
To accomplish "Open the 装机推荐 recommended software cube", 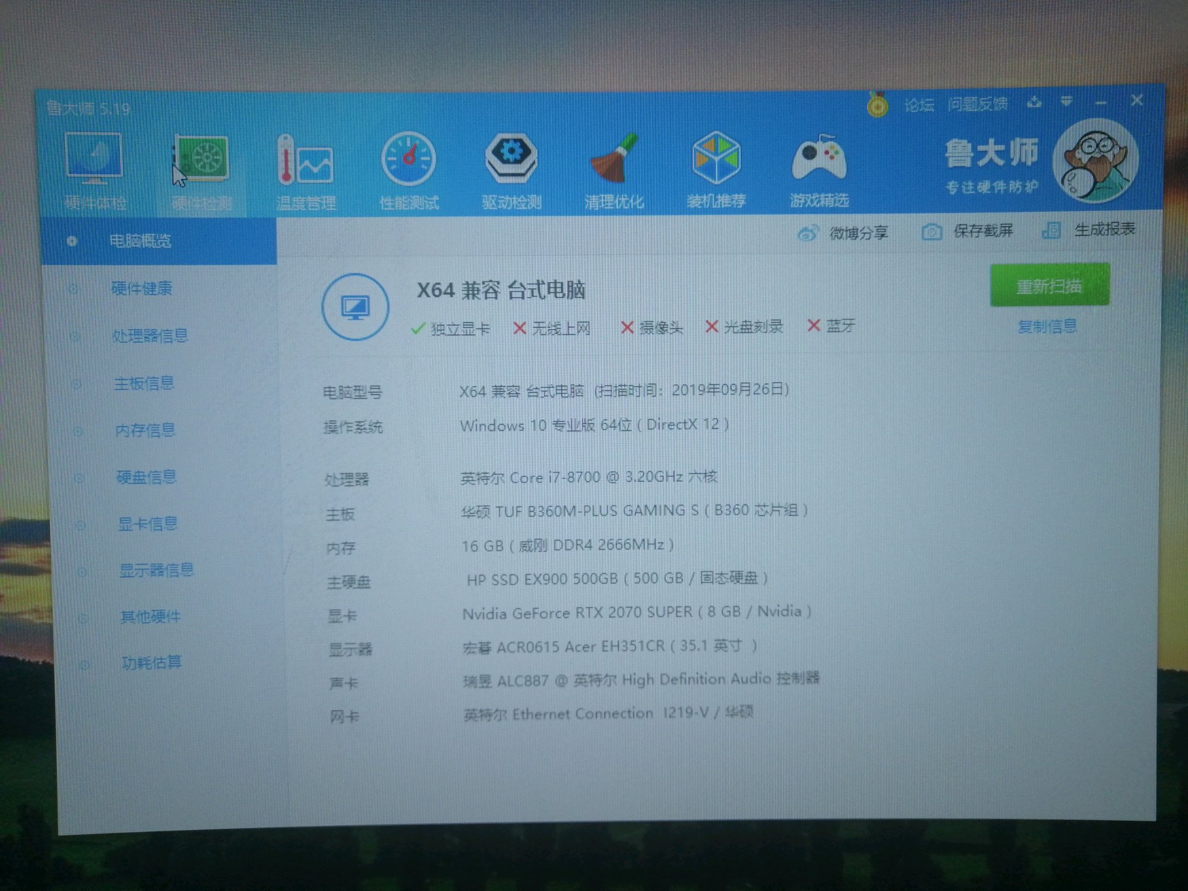I will point(716,169).
